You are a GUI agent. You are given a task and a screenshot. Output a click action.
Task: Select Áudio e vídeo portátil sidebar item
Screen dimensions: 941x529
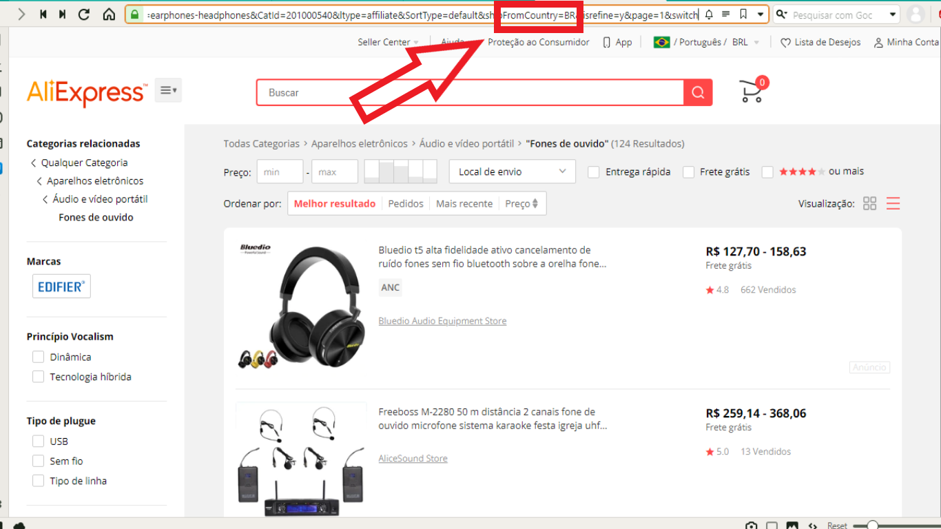[x=100, y=199]
